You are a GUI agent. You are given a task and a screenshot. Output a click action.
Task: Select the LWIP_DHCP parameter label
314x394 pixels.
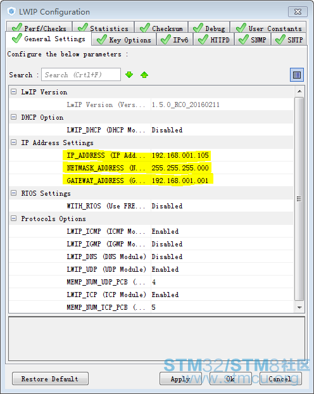[x=106, y=130]
